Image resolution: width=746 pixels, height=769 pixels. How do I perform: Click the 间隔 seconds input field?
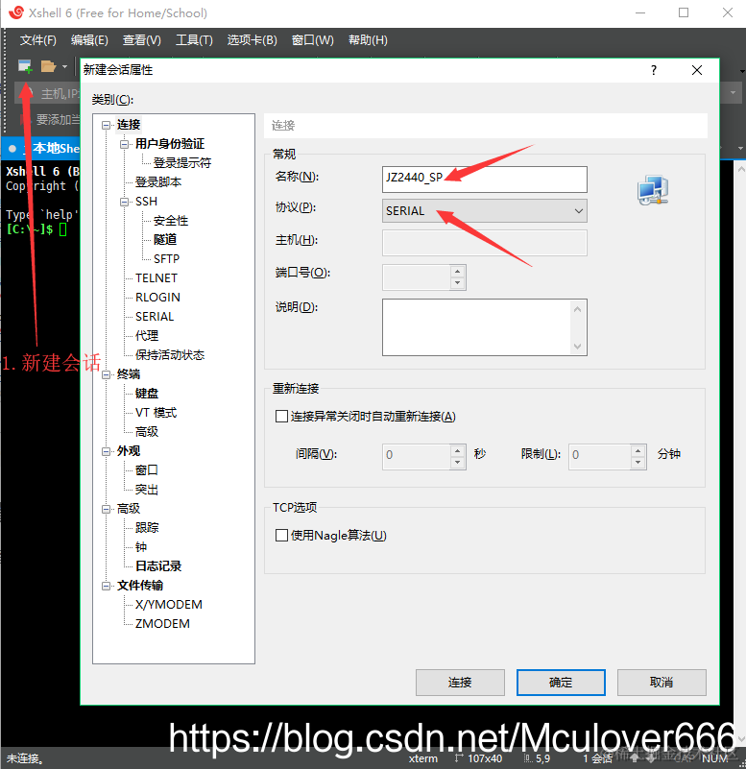coord(417,457)
